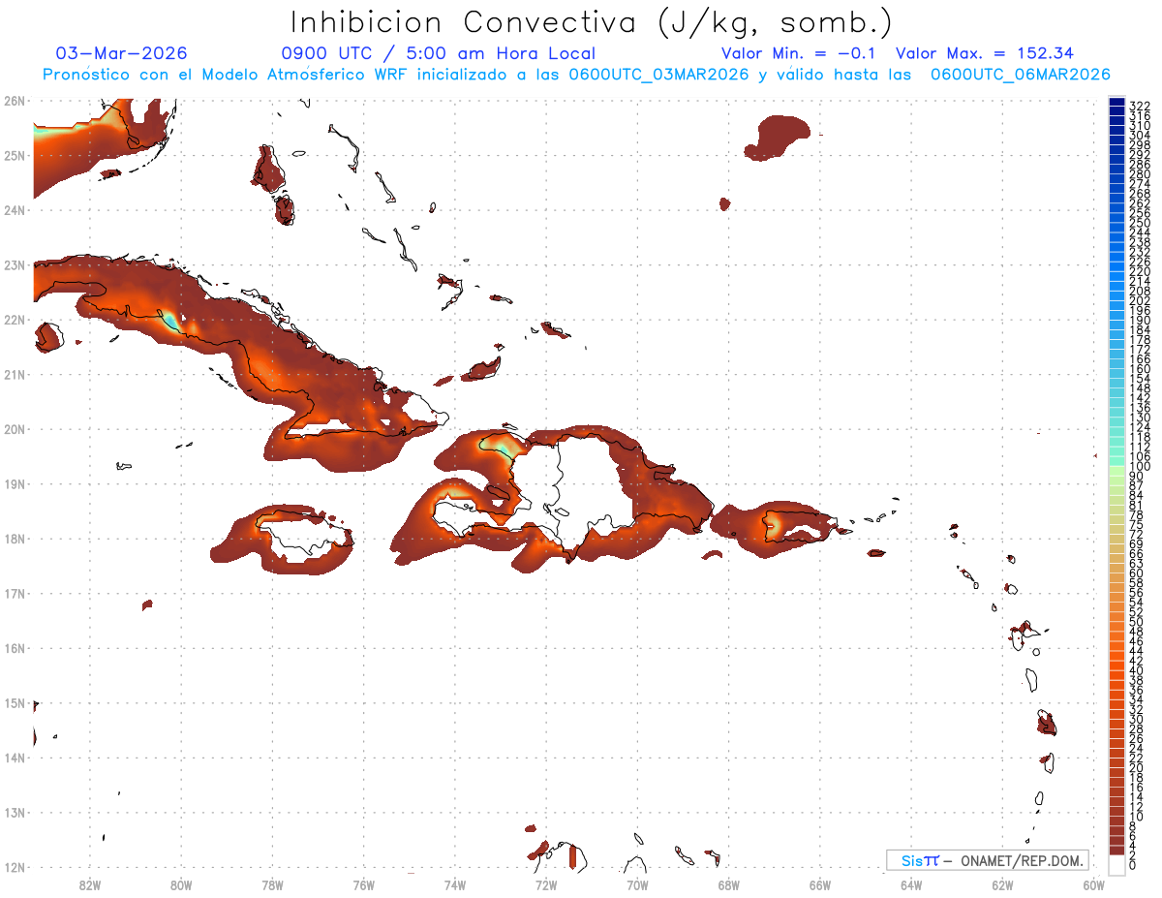The image size is (1162, 898).
Task: Click the '160' colorbar label
Action: coord(1139,368)
